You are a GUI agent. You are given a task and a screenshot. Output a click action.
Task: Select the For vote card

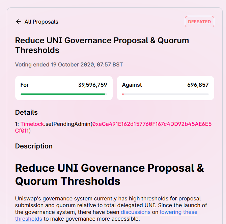[x=64, y=88]
